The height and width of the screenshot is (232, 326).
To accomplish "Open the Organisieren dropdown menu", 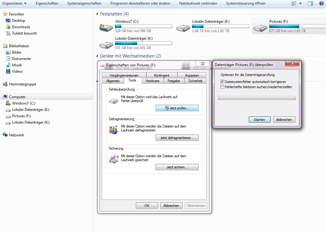I will tap(14, 3).
